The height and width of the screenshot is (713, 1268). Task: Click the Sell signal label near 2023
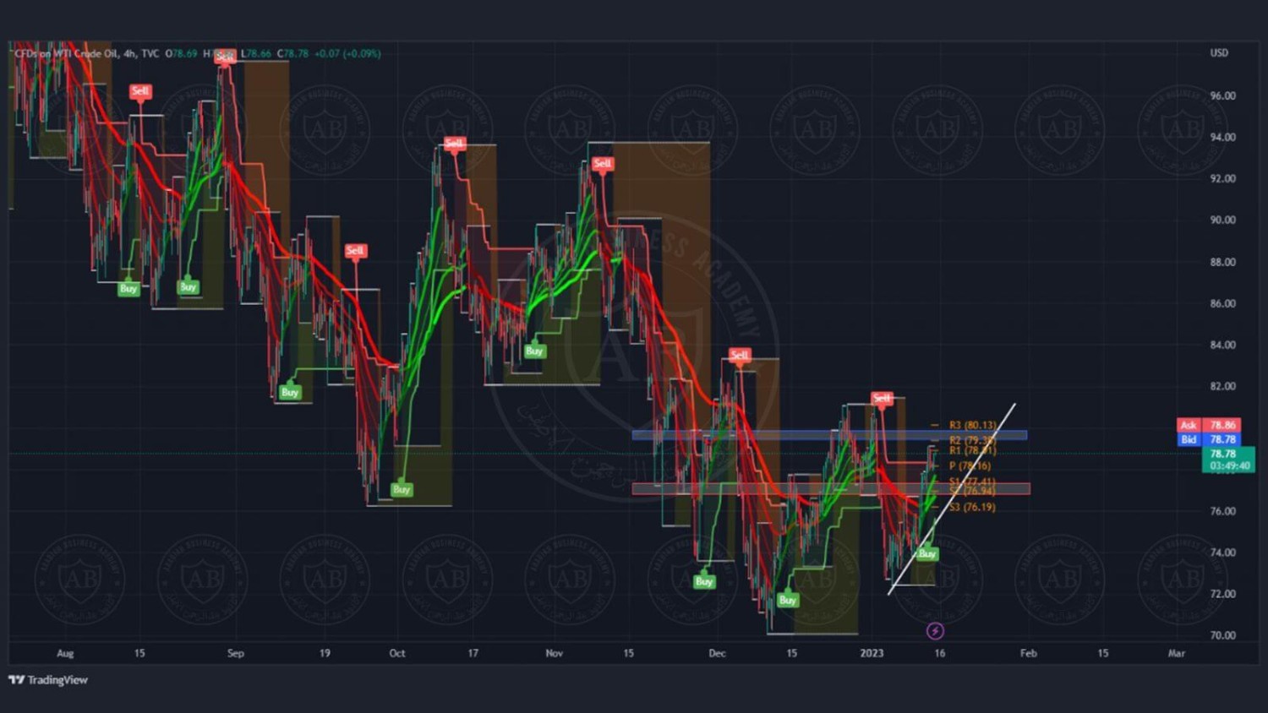coord(882,397)
